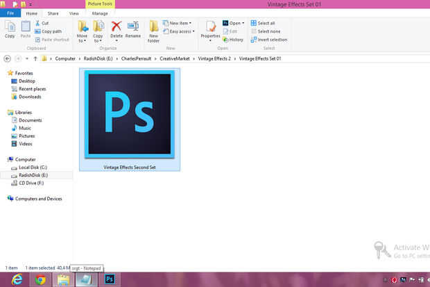Click CharlesPerrault in the breadcrumb path
The width and height of the screenshot is (430, 287).
[x=137, y=58]
